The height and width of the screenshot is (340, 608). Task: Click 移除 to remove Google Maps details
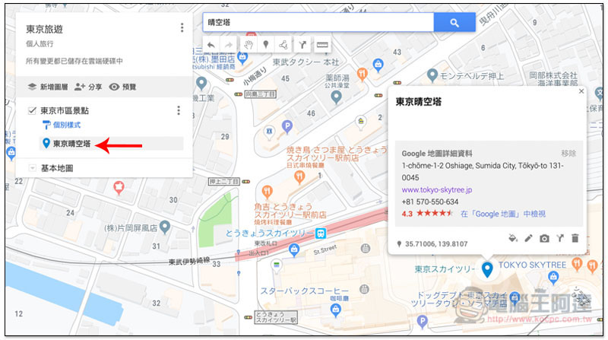[568, 154]
